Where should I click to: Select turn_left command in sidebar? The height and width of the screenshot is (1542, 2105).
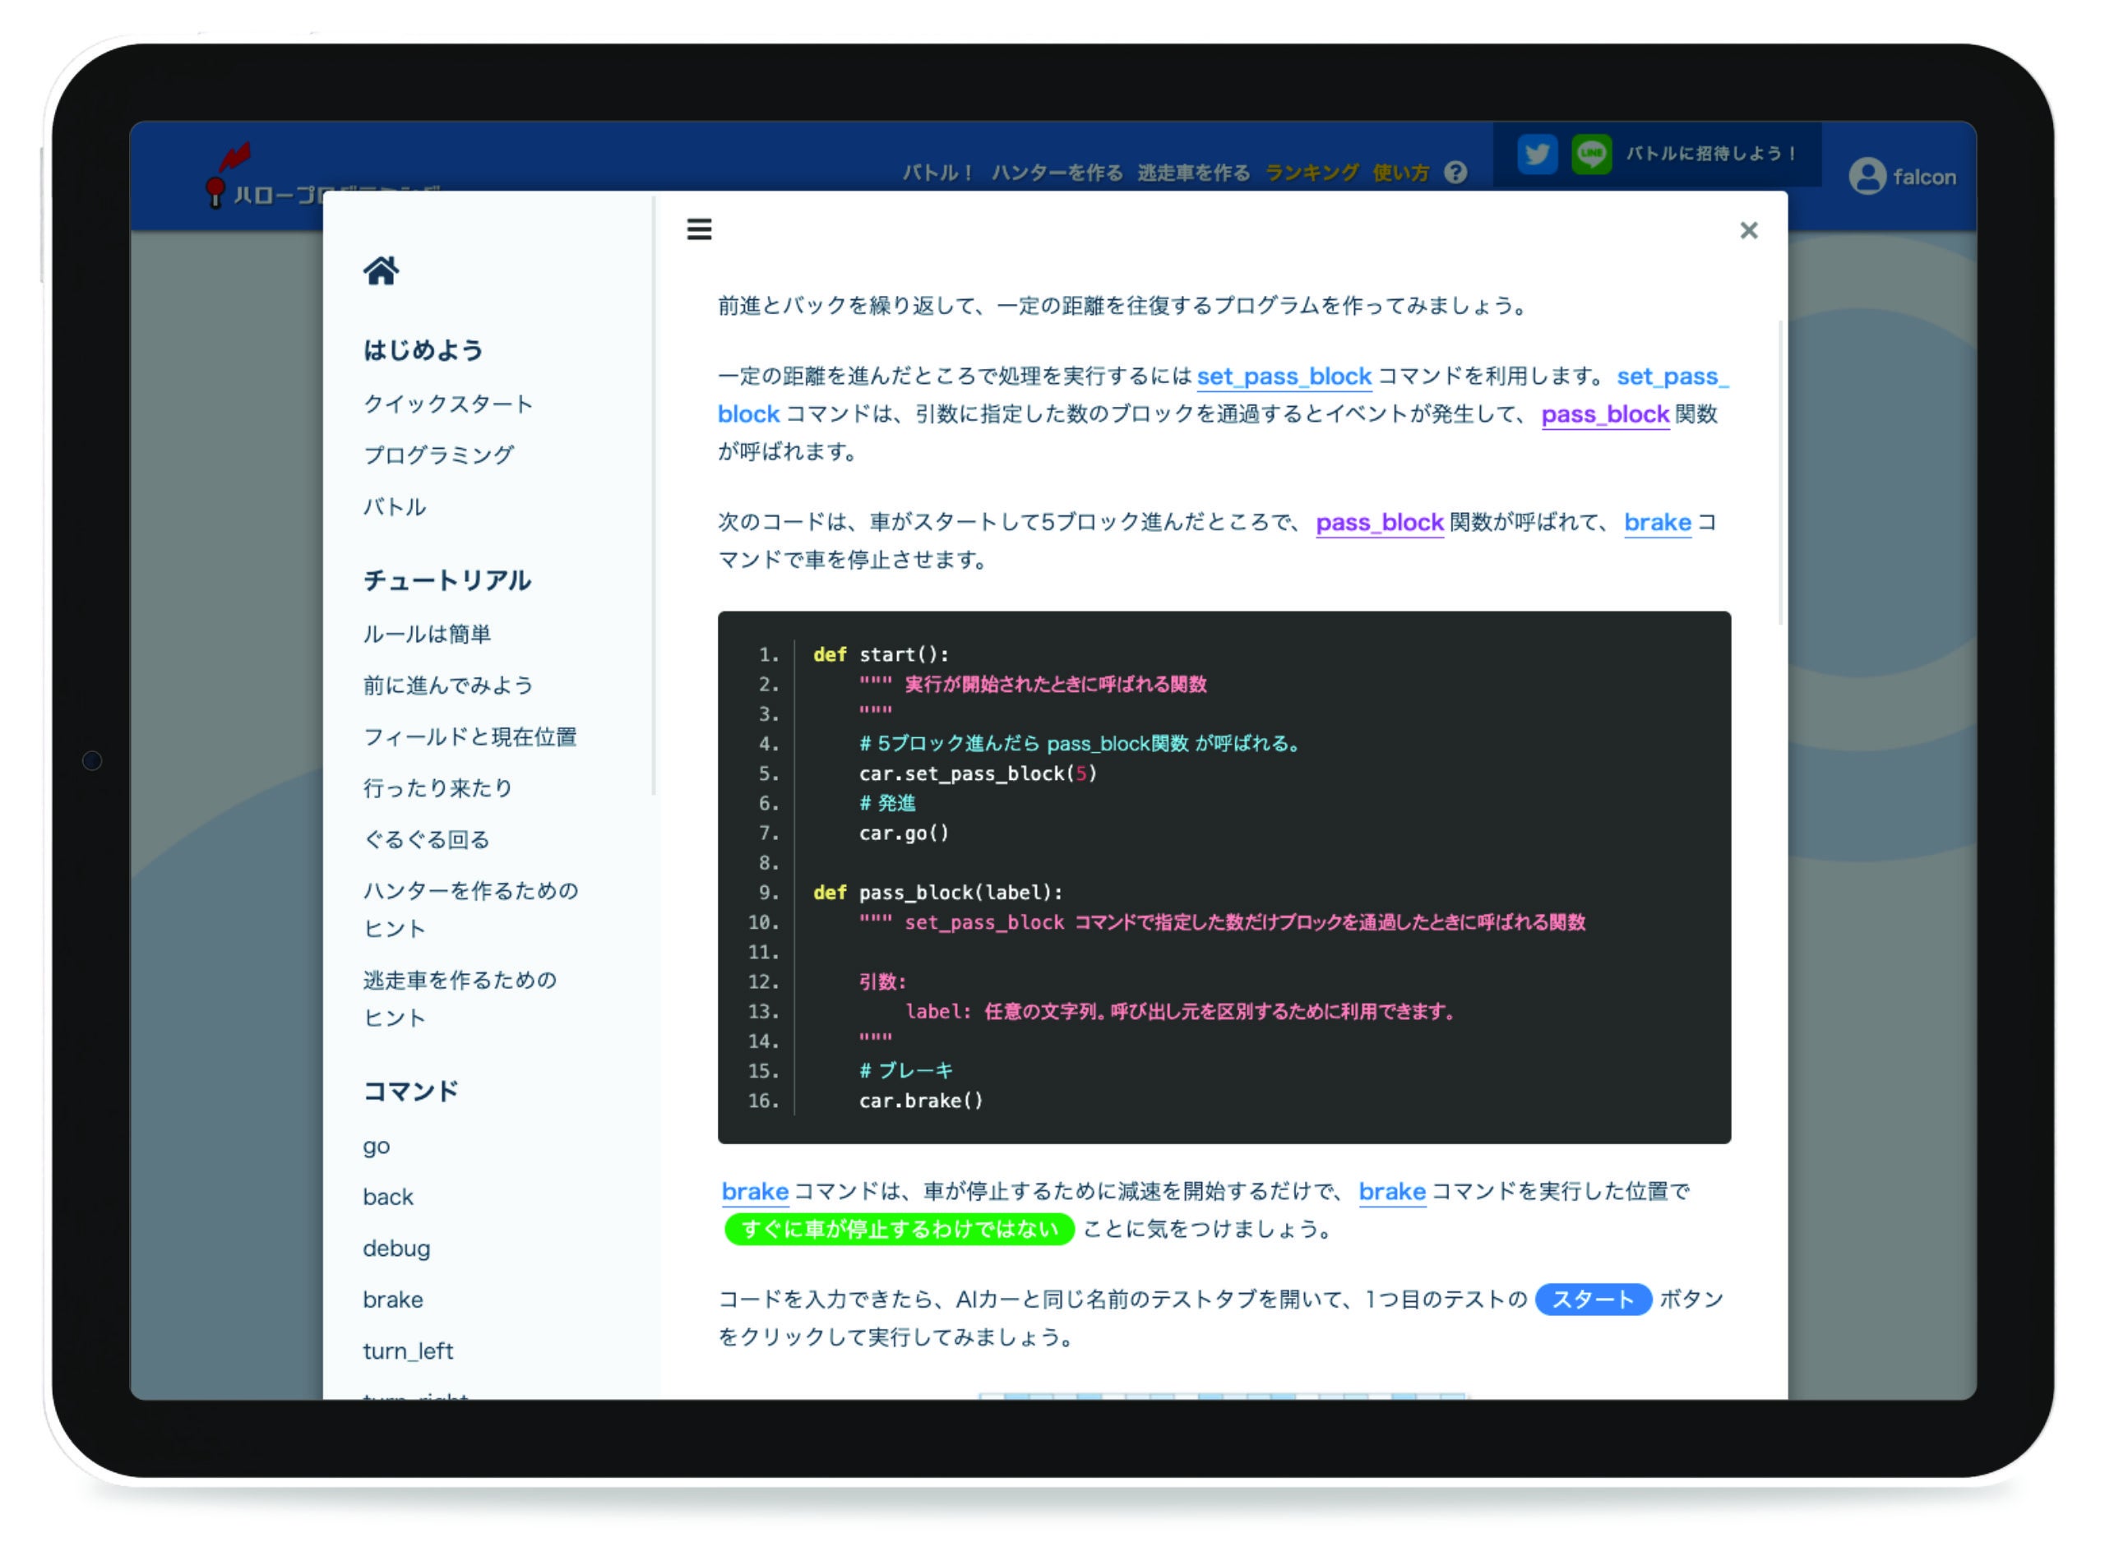408,1350
